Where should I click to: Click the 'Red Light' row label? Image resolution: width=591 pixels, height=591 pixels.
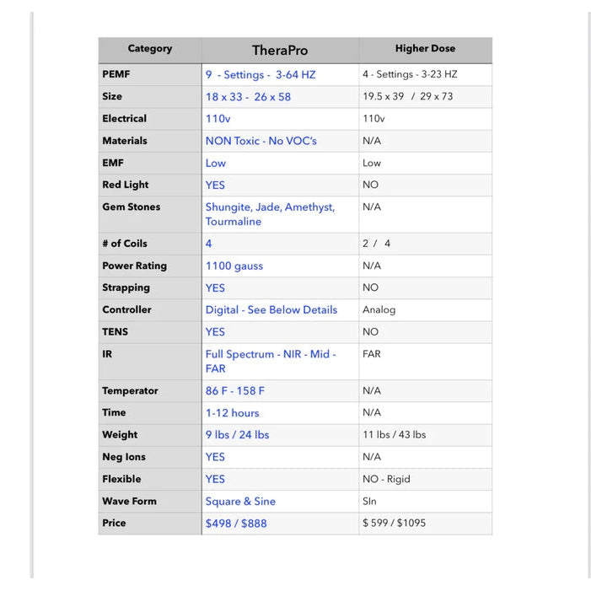coord(125,185)
